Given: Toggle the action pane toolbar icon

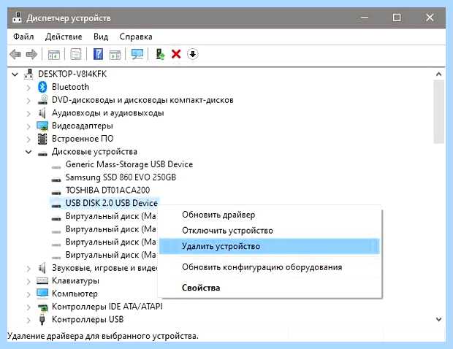Looking at the screenshot, I should tap(115, 54).
